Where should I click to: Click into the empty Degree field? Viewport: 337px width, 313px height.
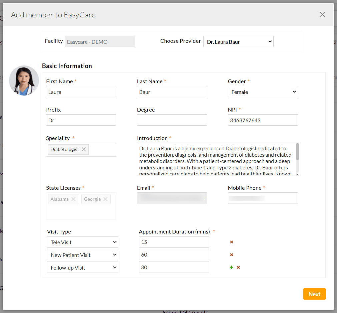coord(172,120)
